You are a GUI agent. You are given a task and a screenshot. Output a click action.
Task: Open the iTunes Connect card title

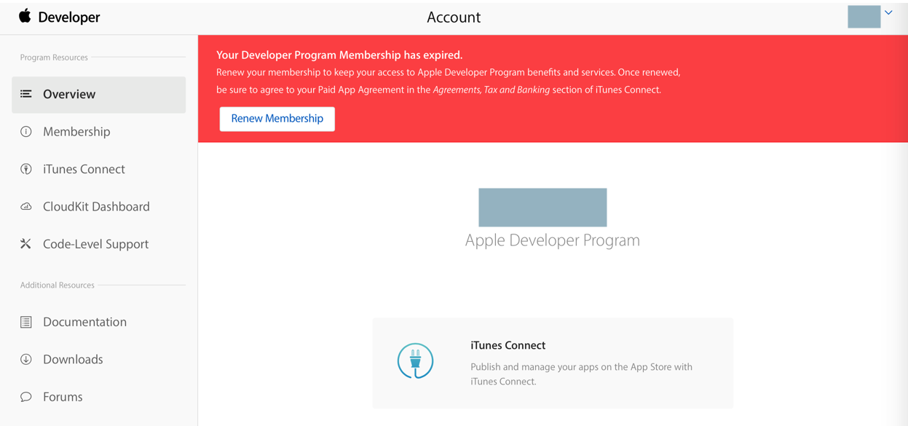click(x=508, y=345)
